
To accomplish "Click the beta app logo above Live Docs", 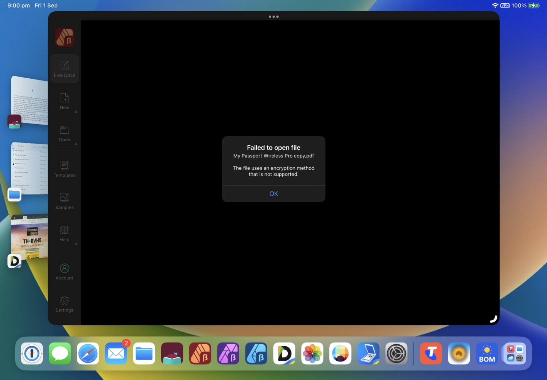I will [x=64, y=37].
